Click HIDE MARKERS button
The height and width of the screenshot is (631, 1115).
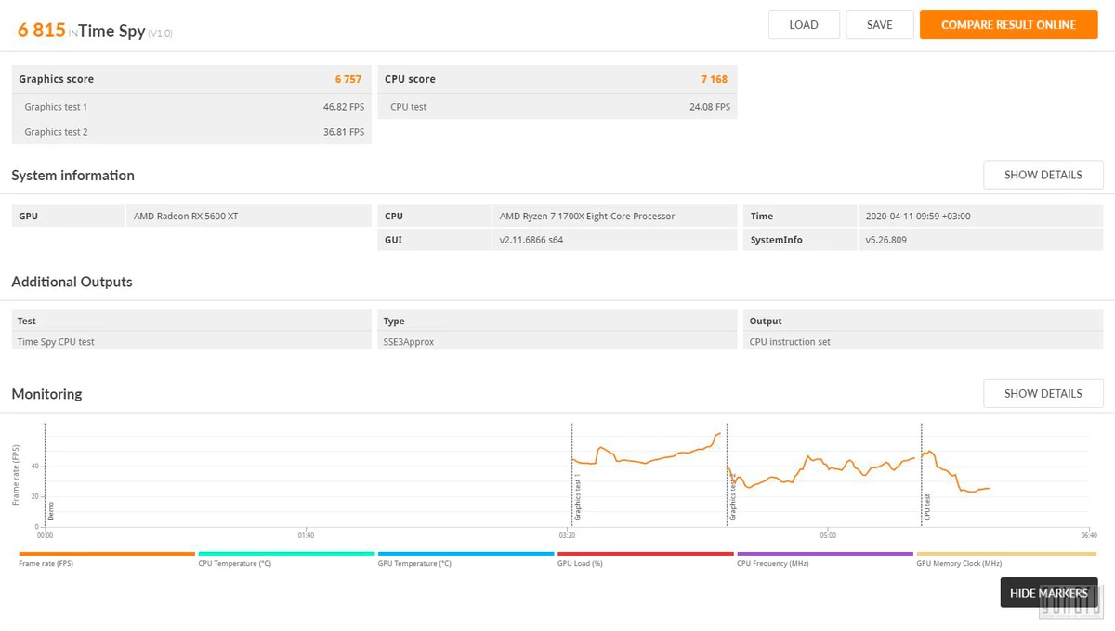click(x=1049, y=593)
